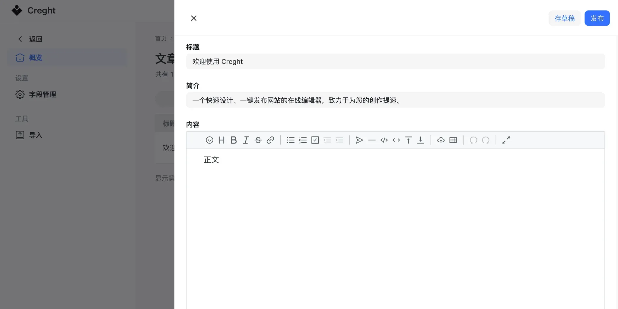Insert a line after the current one

420,140
